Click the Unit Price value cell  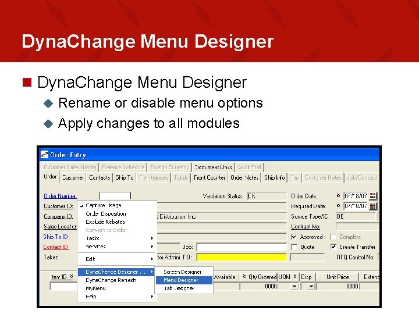coord(338,286)
